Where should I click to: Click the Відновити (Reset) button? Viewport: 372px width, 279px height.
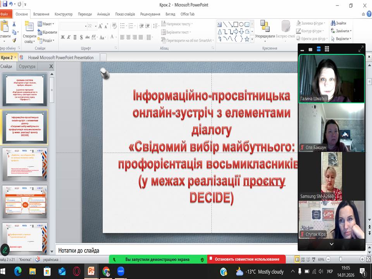47,32
